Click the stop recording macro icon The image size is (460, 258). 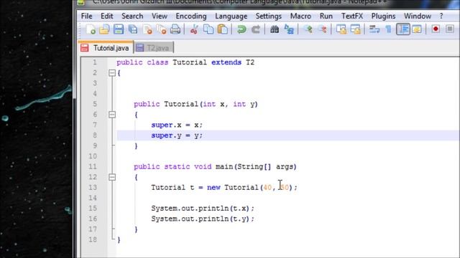(450, 29)
